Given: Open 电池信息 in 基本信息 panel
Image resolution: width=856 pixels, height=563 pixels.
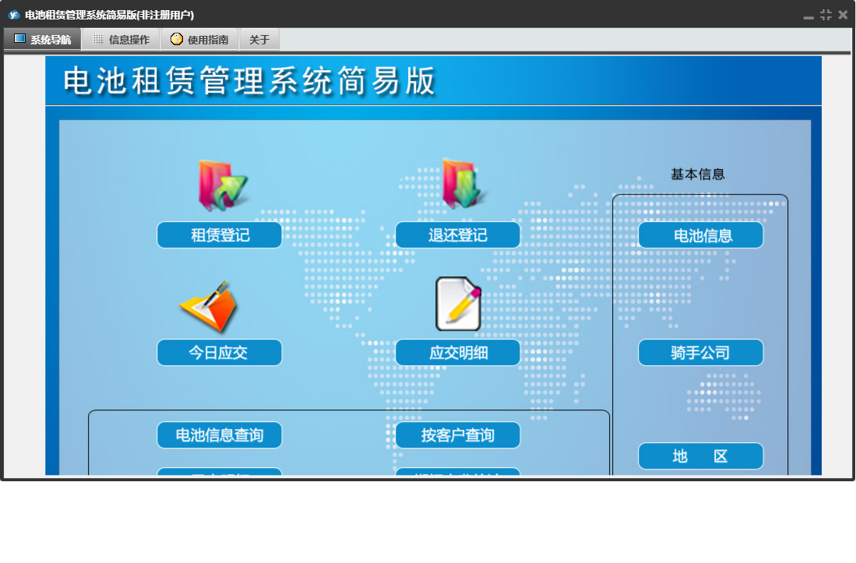Looking at the screenshot, I should point(701,235).
